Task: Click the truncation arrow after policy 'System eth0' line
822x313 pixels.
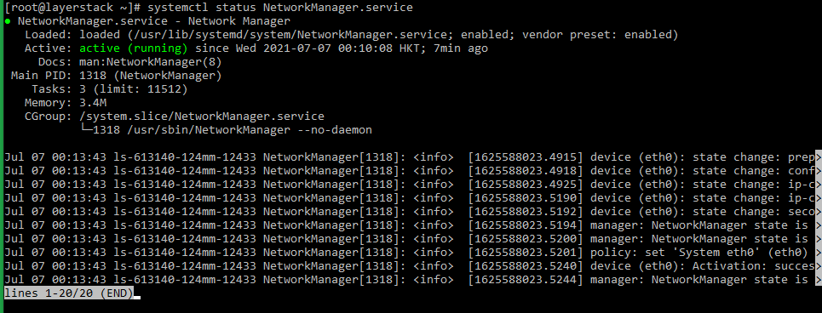Action: [x=818, y=253]
